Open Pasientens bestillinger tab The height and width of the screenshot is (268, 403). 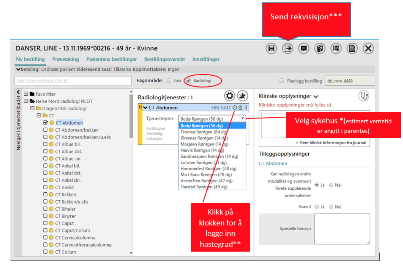click(x=111, y=59)
